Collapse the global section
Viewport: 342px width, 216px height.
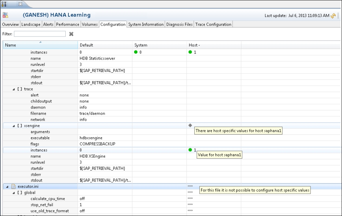tap(14, 193)
